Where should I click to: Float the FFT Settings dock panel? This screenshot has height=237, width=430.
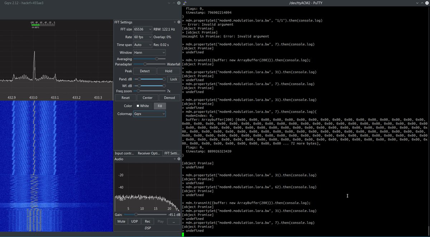175,22
